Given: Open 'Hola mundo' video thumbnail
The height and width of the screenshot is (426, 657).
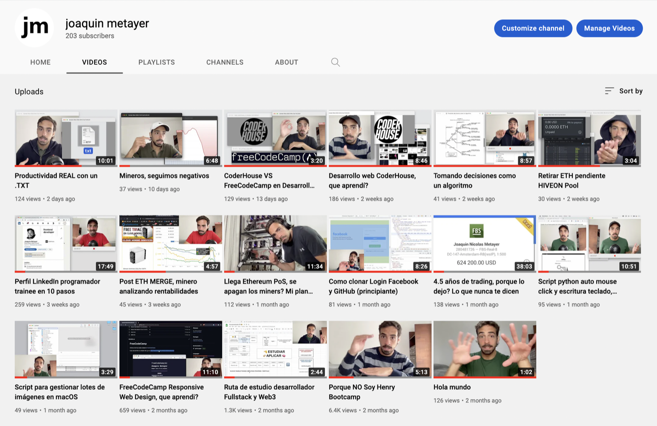Looking at the screenshot, I should point(484,349).
